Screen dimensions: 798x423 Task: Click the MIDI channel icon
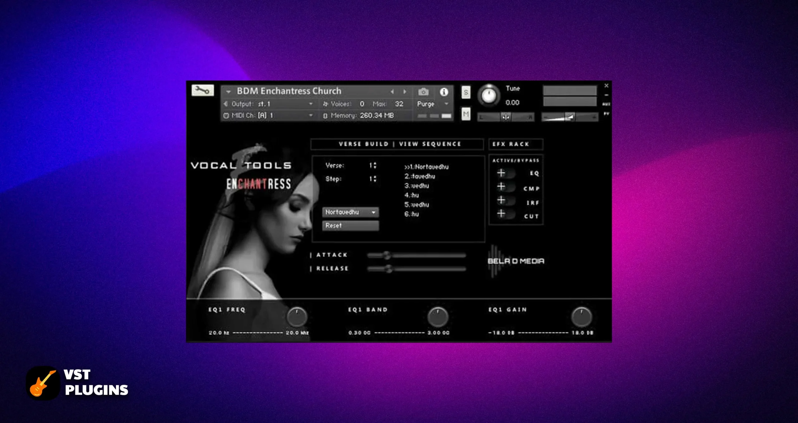(226, 116)
